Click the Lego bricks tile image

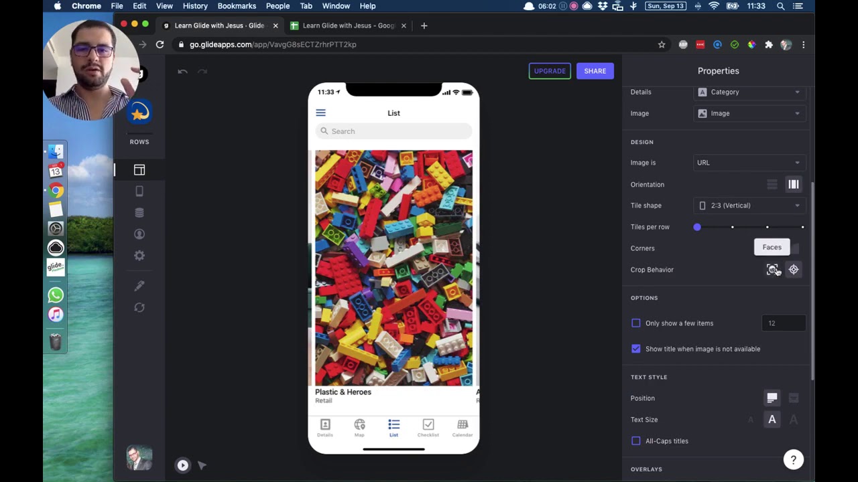point(393,268)
